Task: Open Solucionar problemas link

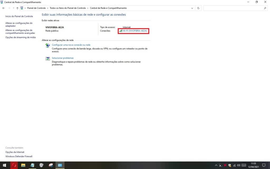Action: [63, 58]
